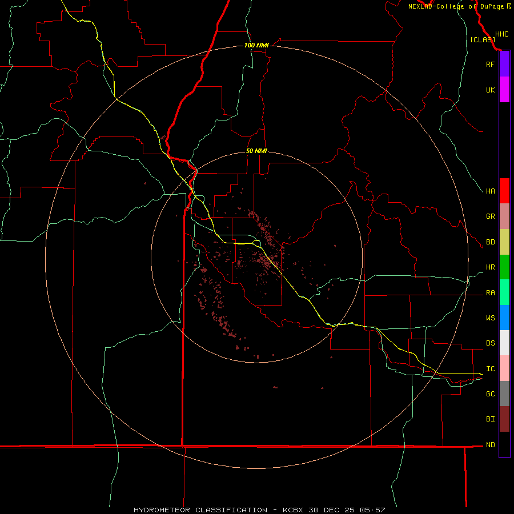The image size is (514, 514).
Task: Select the GR salmon color swatch
Action: pyautogui.click(x=504, y=216)
